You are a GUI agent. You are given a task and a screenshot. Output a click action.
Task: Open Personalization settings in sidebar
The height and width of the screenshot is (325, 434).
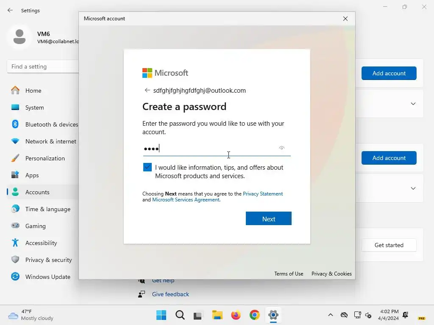click(43, 158)
